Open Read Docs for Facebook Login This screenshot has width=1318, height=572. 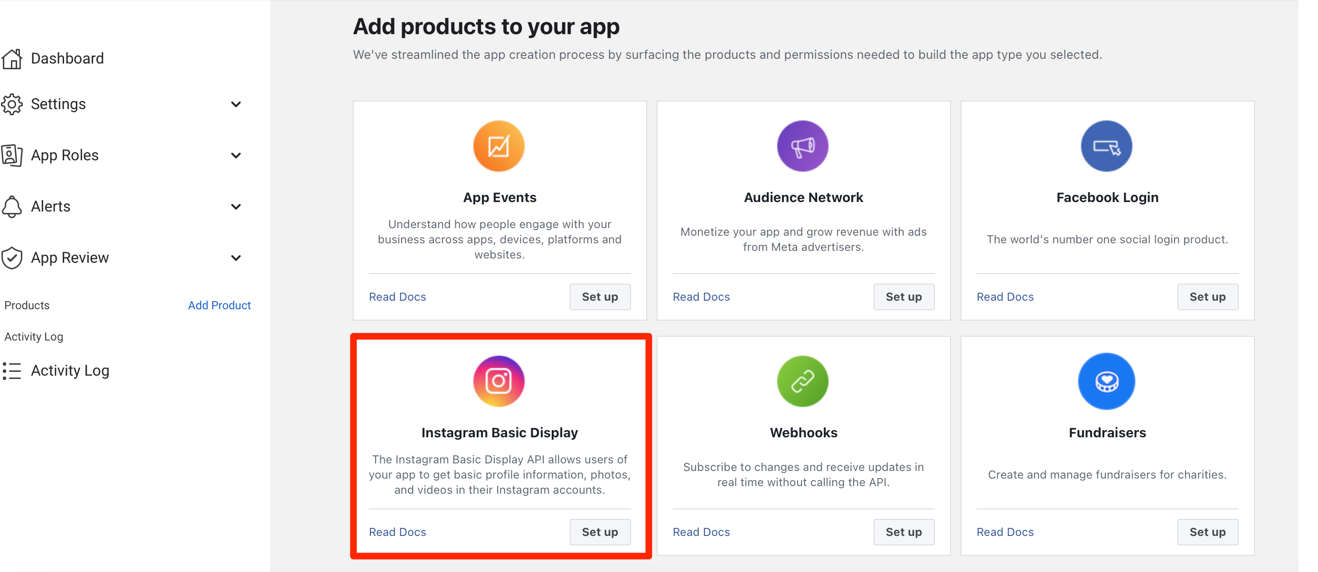point(1005,296)
